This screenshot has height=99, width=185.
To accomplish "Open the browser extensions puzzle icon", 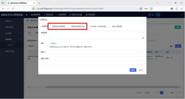I will (176, 9).
